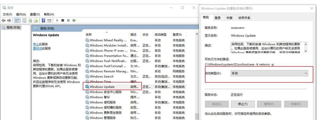Click gear icon of Windows Modules Install row
The width and height of the screenshot is (317, 120).
click(87, 45)
